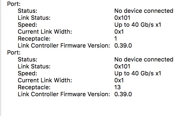
Task: Click the 0x1 link width value of upper port
Action: [x=119, y=32]
